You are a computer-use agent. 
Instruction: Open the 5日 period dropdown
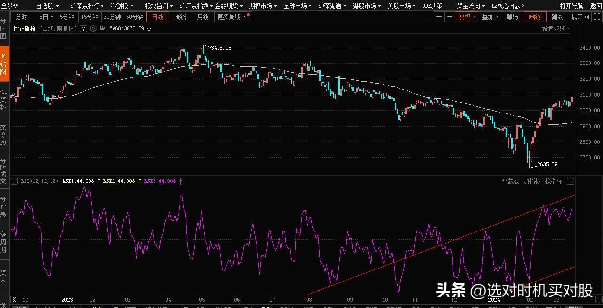tap(45, 17)
